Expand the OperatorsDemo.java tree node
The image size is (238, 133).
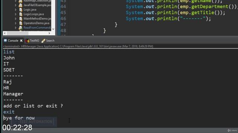click(16, 23)
